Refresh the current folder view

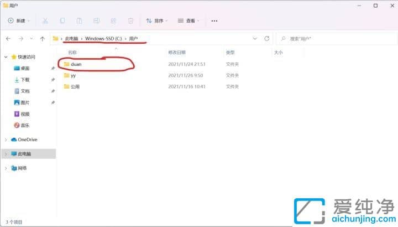(266, 39)
